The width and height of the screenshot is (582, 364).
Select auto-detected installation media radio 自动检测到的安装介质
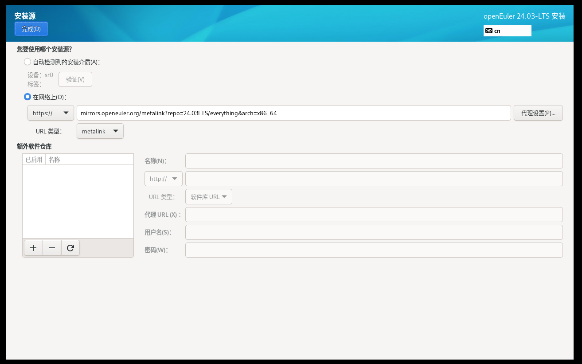(27, 62)
